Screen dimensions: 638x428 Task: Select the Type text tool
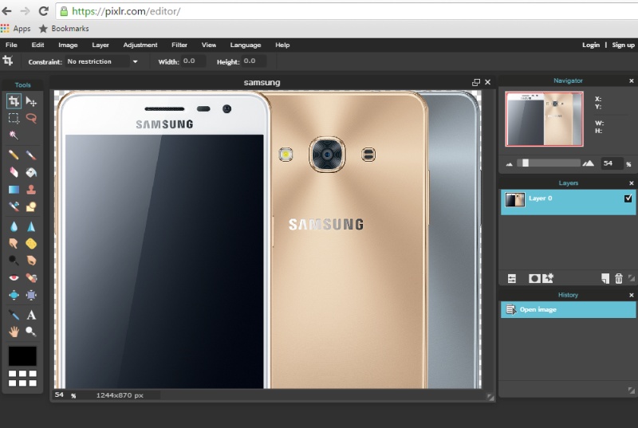click(31, 315)
